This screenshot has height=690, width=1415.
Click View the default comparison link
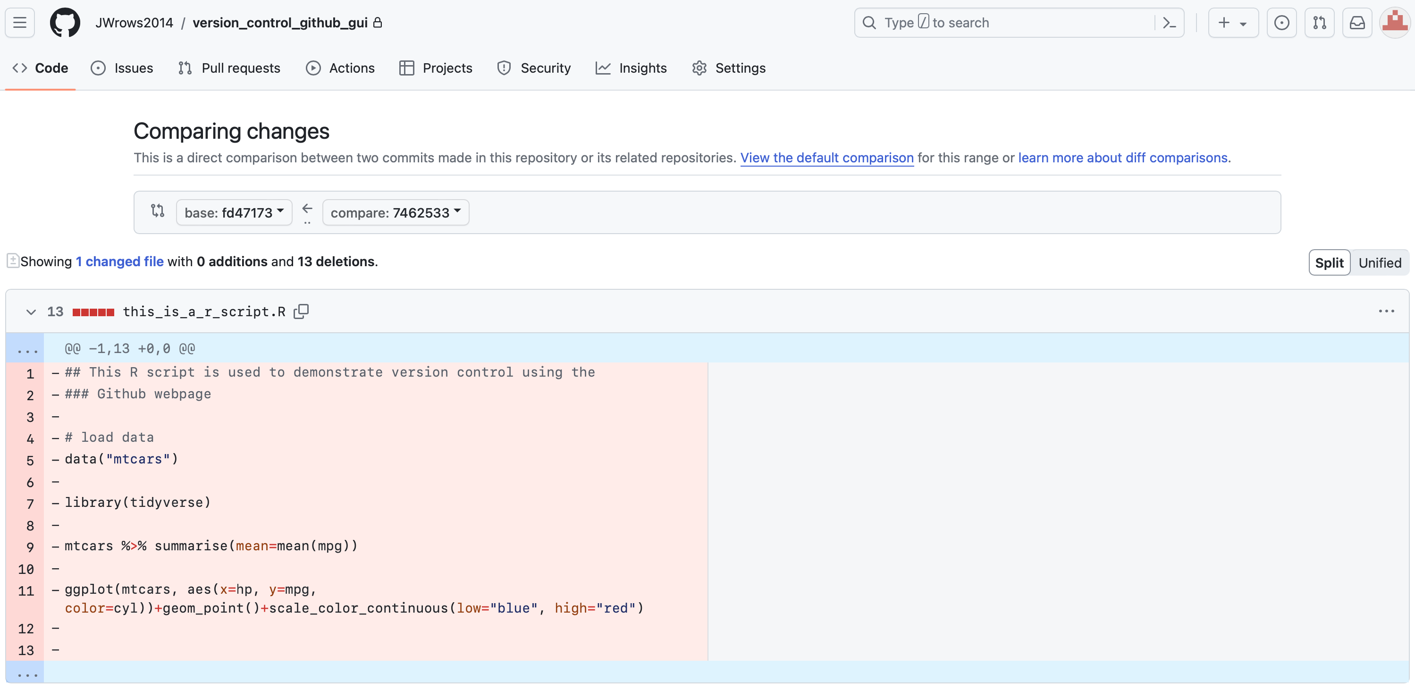[x=827, y=158]
